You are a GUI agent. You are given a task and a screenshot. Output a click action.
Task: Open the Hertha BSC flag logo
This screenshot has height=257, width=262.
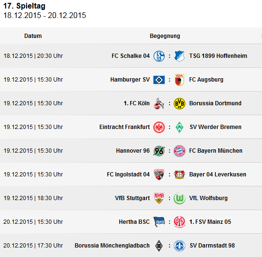tap(159, 222)
